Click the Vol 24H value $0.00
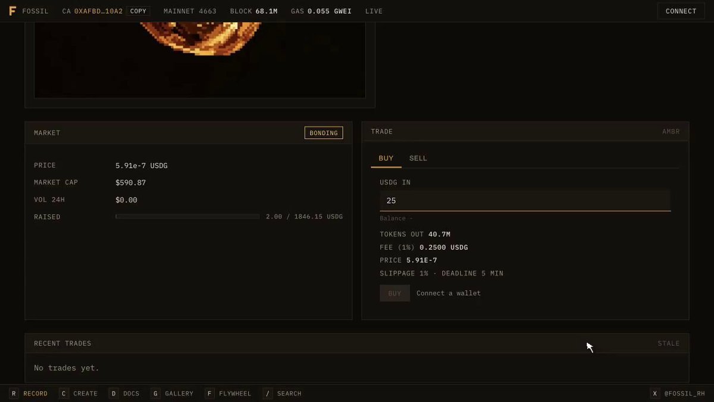This screenshot has width=714, height=402. tap(126, 200)
